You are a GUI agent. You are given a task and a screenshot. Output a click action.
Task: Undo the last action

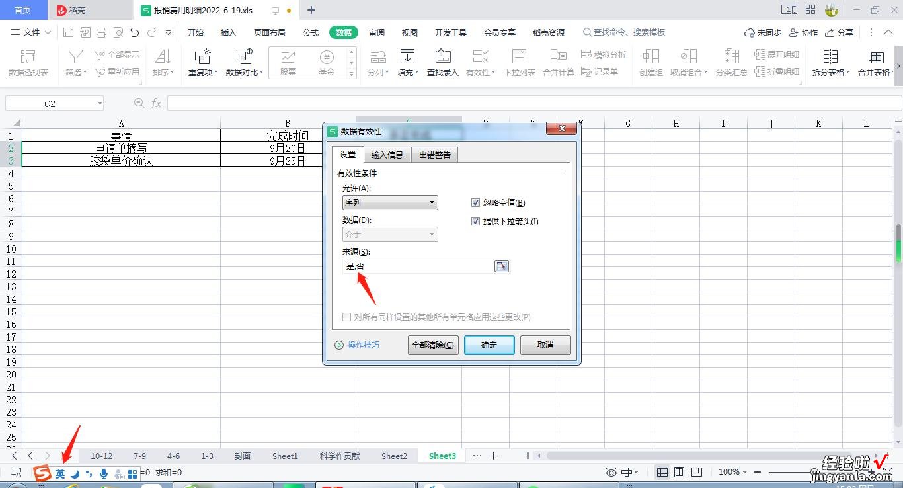coord(135,32)
